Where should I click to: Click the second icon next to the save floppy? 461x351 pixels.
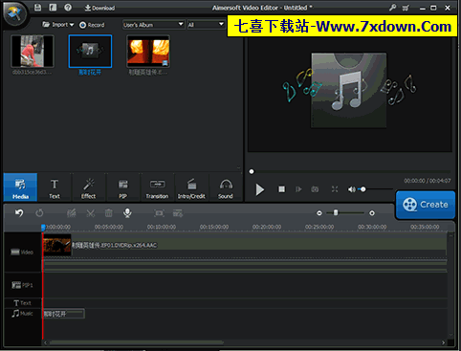point(53,8)
